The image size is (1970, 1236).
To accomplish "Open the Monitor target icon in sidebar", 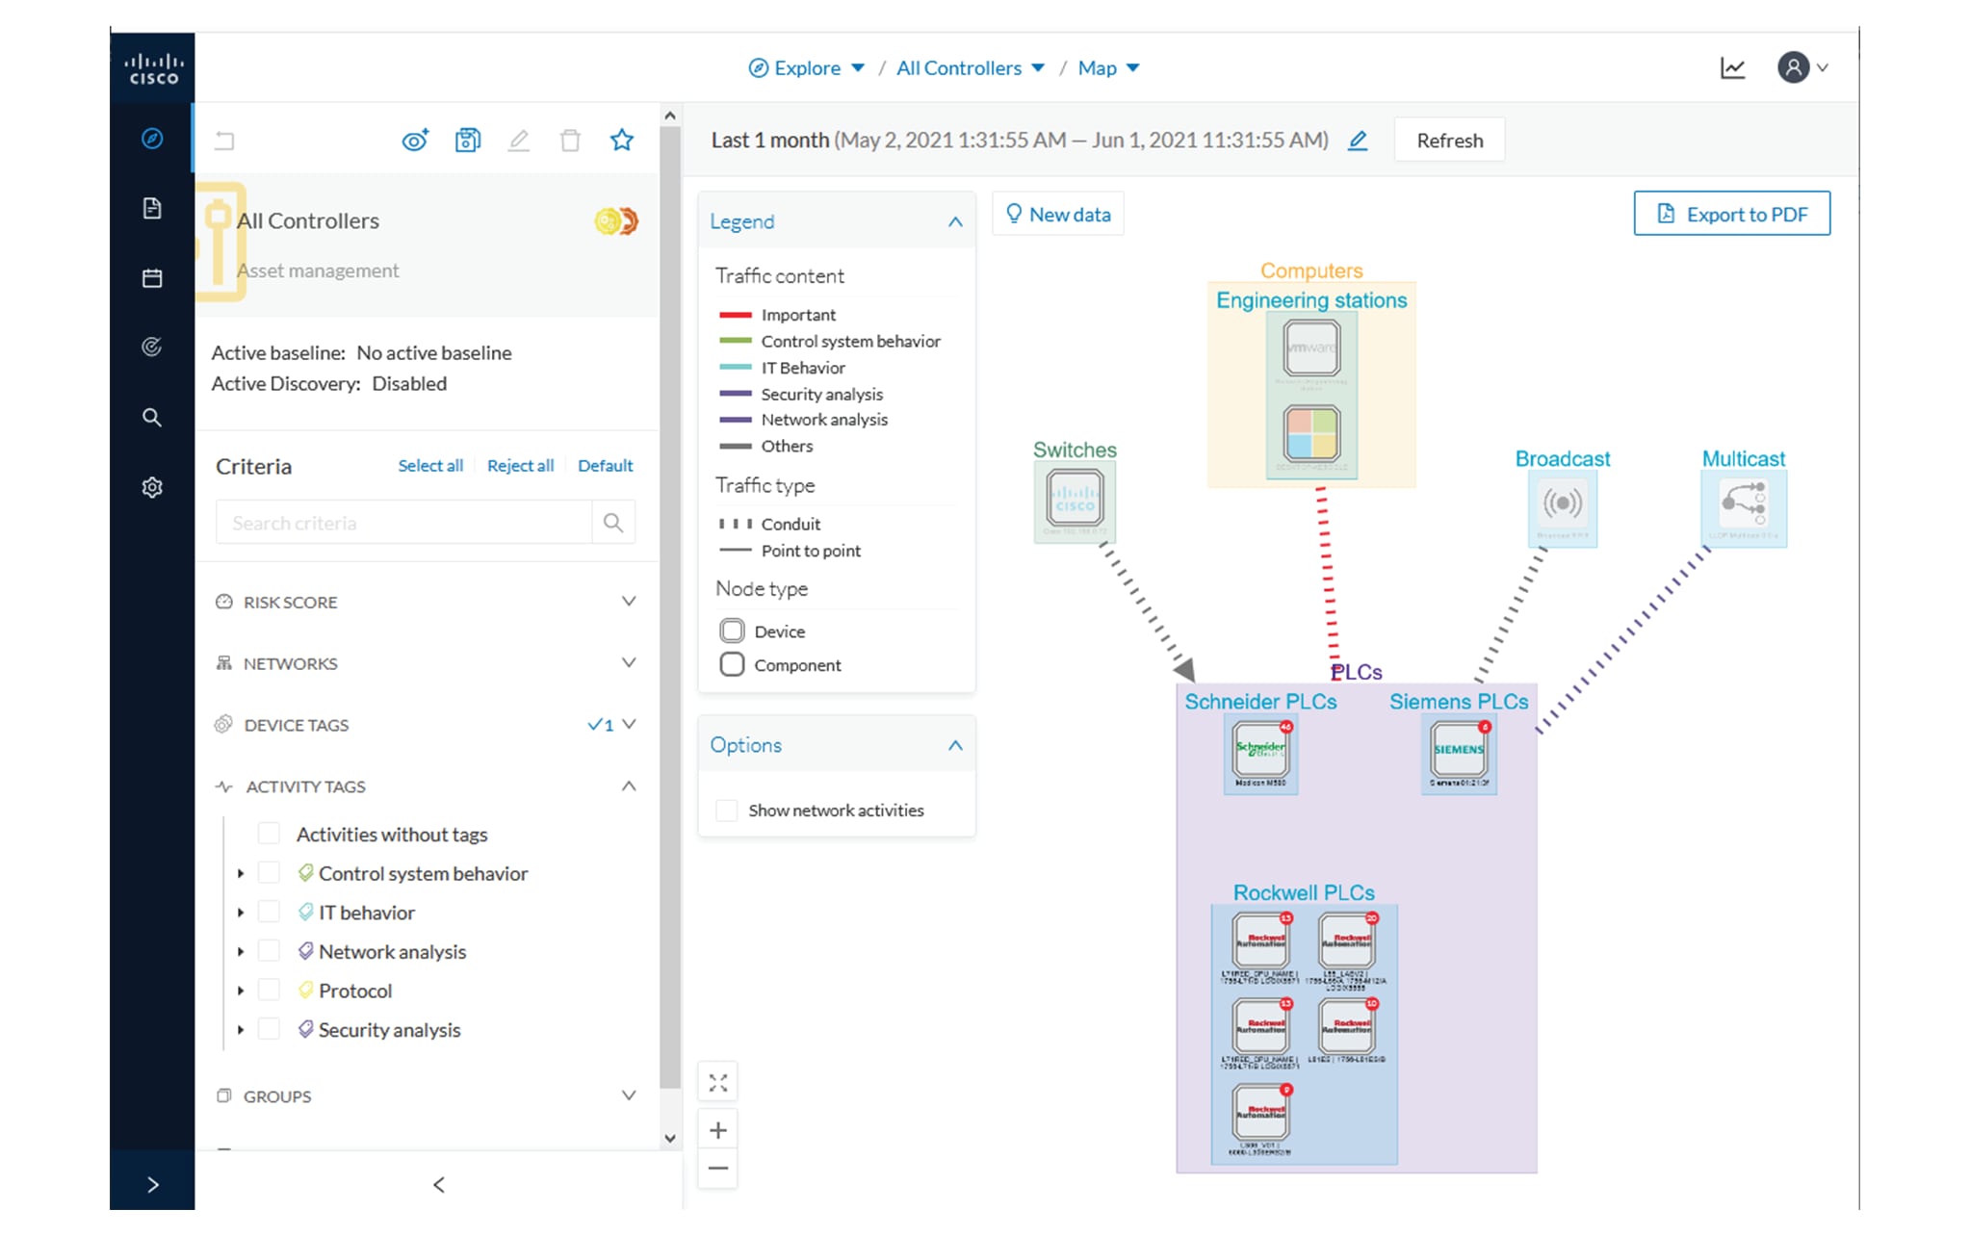I will tap(152, 348).
